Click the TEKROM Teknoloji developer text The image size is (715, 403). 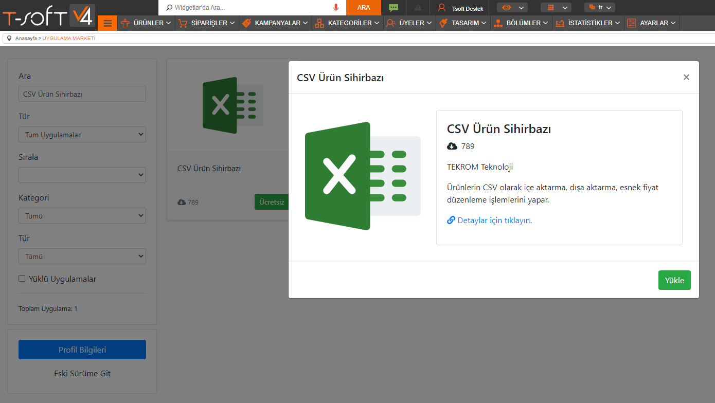click(480, 167)
